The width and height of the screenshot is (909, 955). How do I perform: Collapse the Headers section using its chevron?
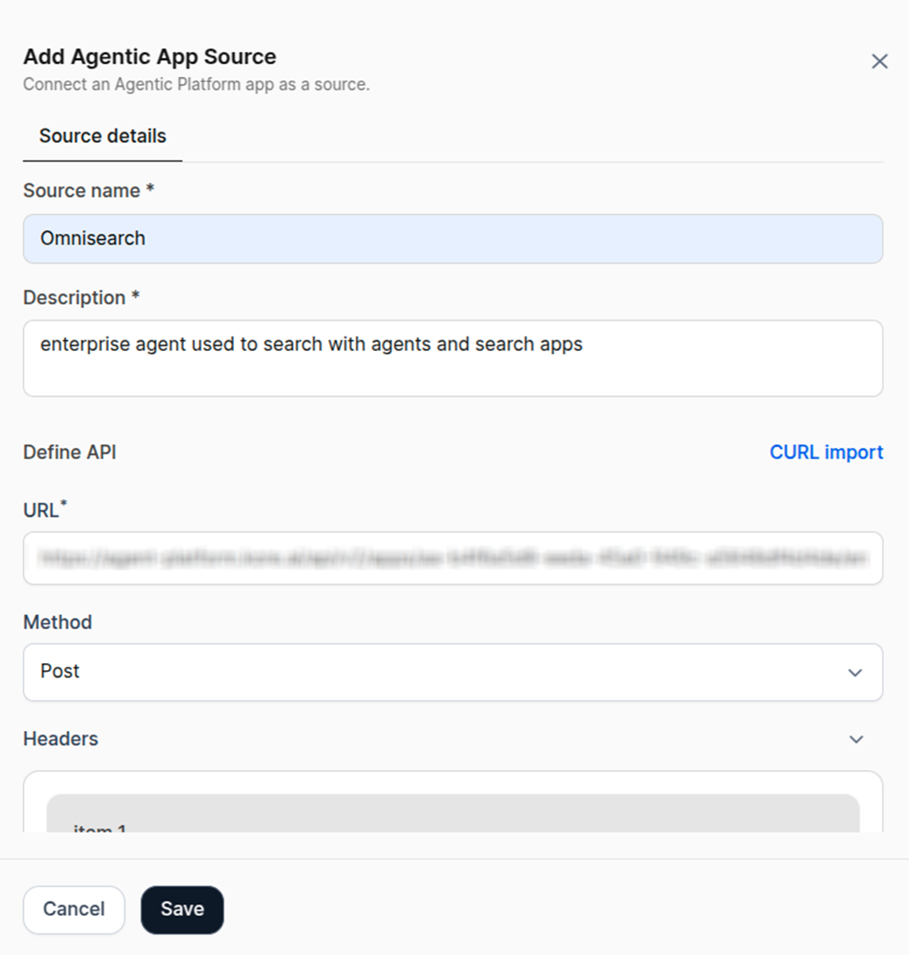tap(856, 739)
